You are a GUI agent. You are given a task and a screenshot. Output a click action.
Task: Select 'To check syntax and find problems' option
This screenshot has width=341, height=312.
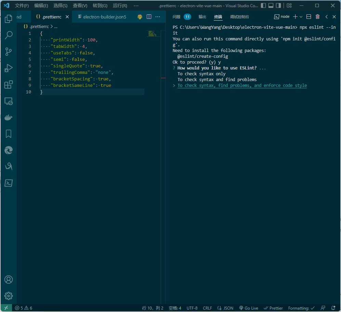[217, 80]
